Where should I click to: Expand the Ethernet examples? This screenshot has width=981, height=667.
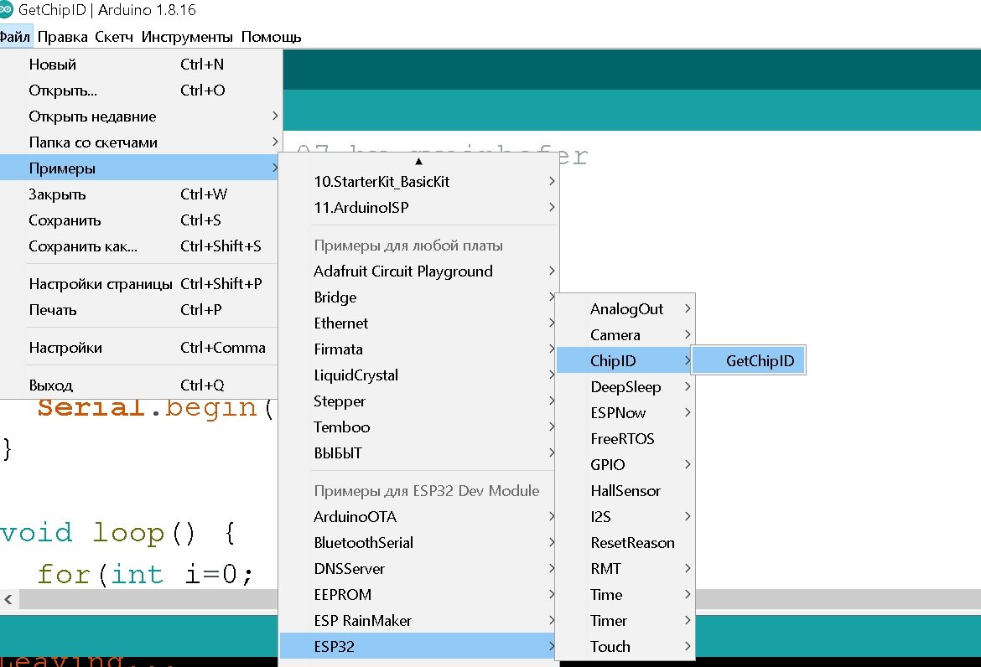418,323
